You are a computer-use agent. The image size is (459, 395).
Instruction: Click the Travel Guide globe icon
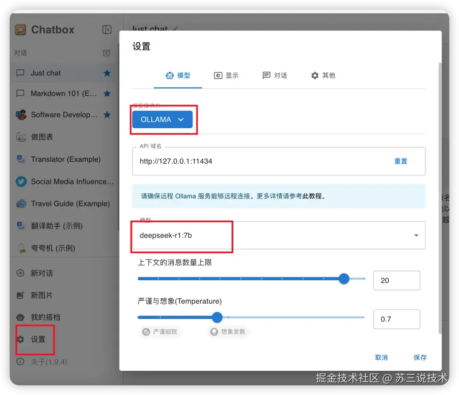(x=21, y=203)
